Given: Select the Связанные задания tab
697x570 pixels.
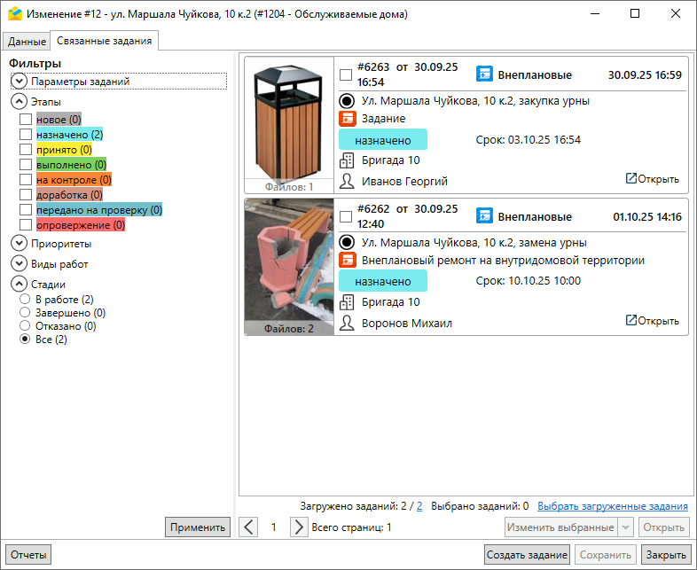Looking at the screenshot, I should click(105, 41).
